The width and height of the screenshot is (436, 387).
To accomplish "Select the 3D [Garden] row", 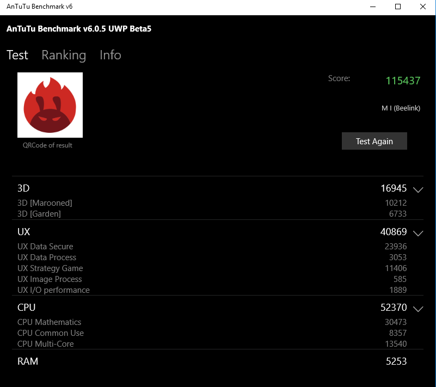I will [x=212, y=214].
